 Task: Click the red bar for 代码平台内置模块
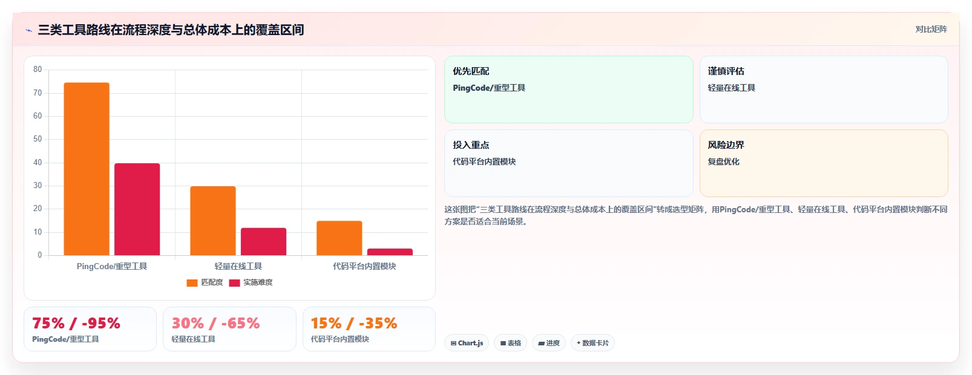(390, 252)
